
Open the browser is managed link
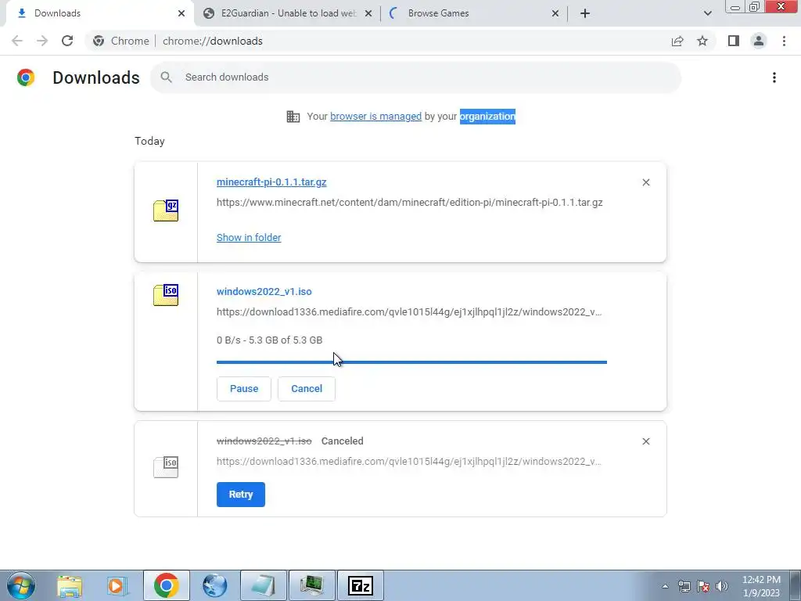pyautogui.click(x=376, y=117)
